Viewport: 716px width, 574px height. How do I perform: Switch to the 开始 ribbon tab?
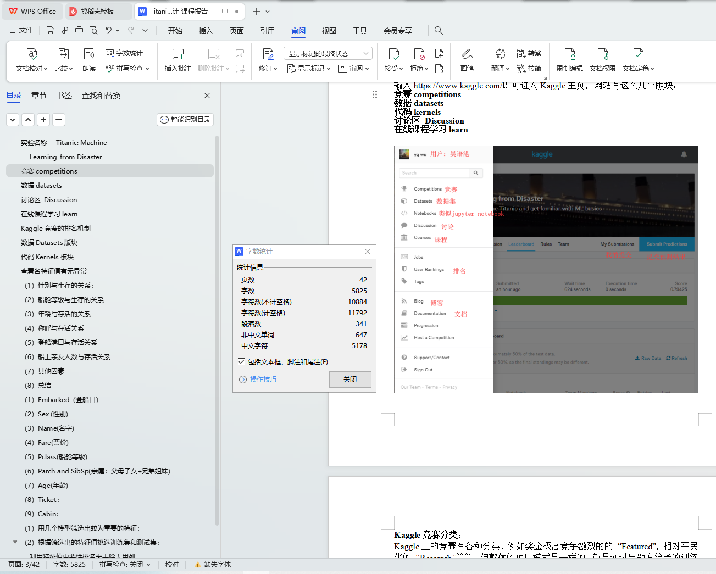pos(175,31)
